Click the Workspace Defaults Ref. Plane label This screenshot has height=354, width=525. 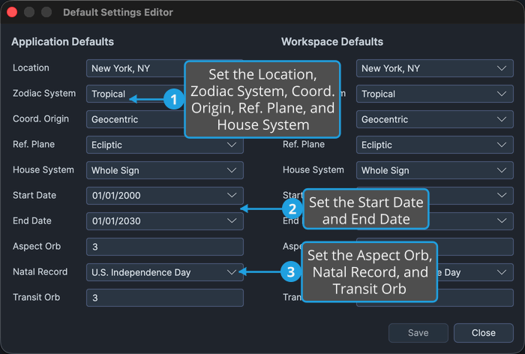point(304,144)
